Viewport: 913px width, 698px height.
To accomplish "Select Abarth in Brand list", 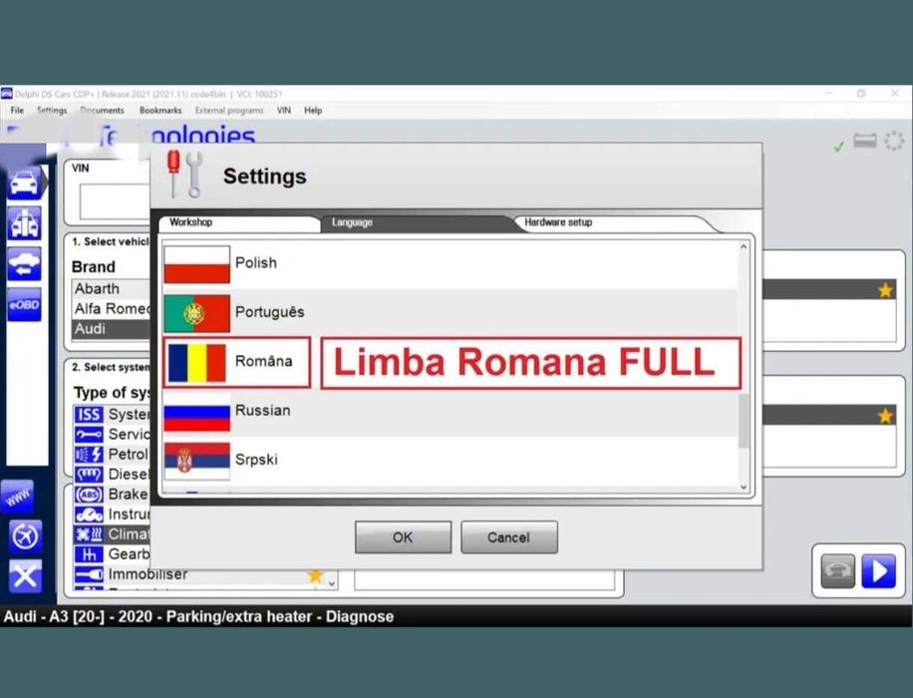I will (x=112, y=288).
